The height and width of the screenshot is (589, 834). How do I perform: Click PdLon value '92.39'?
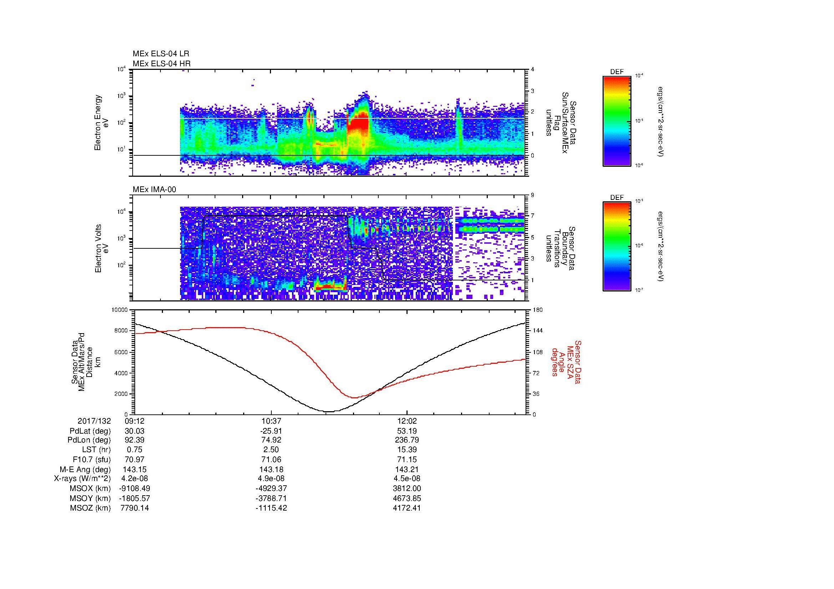pos(135,440)
